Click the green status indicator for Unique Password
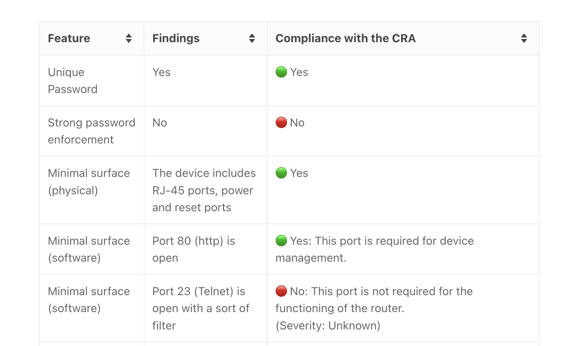The width and height of the screenshot is (578, 346). point(281,72)
